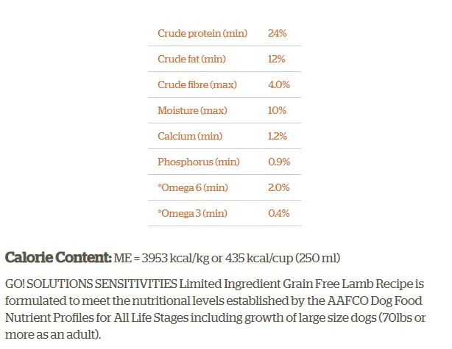
Task: Click the *Omega 3 (min) label
Action: 192,213
